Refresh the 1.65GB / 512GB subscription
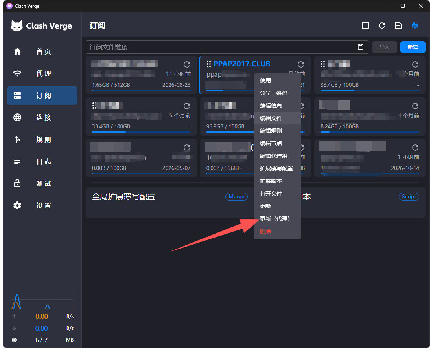This screenshot has height=351, width=433. pos(187,64)
